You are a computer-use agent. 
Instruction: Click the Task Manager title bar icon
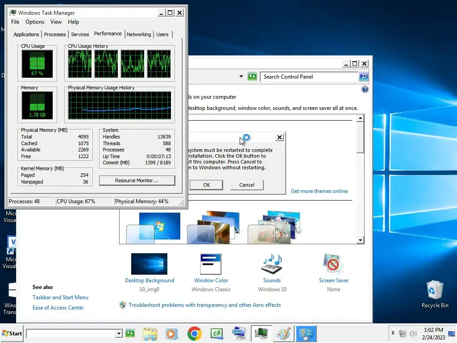click(x=13, y=13)
